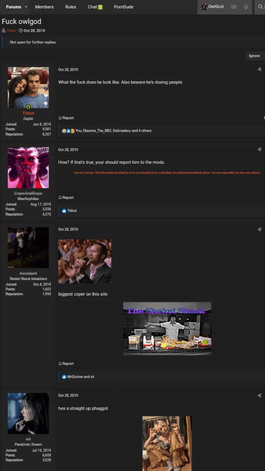Click the Oct 28, 2019 date on Titbot's post
This screenshot has width=265, height=471.
(68, 70)
